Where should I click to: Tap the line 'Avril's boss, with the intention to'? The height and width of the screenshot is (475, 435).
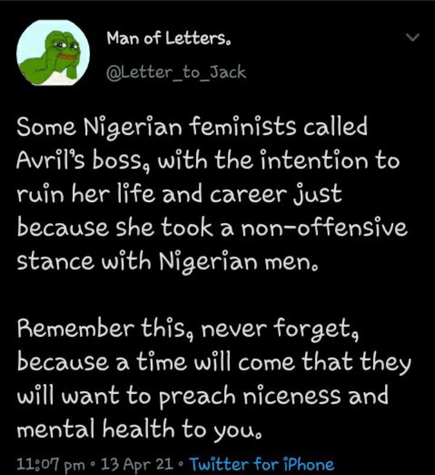click(208, 161)
